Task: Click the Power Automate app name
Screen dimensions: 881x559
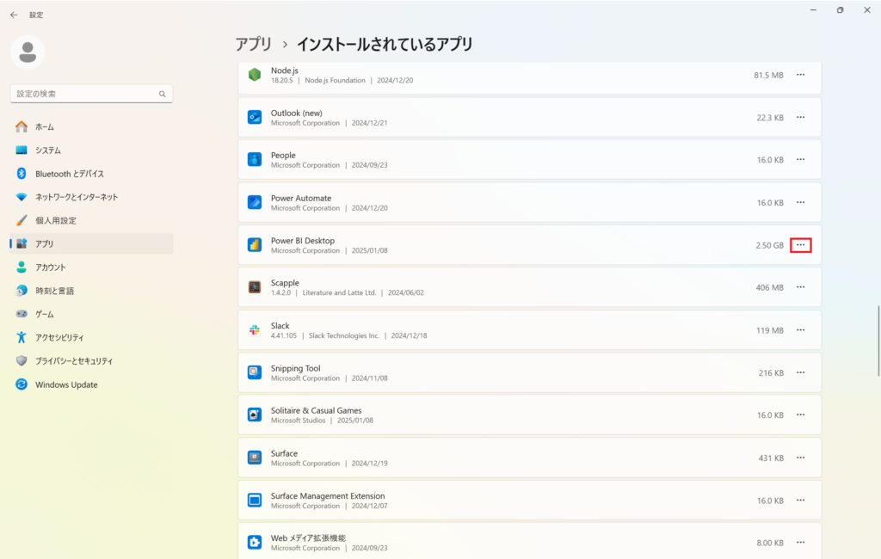Action: pos(301,199)
